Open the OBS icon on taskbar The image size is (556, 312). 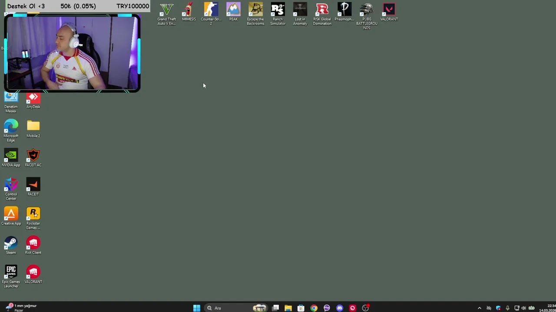coord(365,308)
